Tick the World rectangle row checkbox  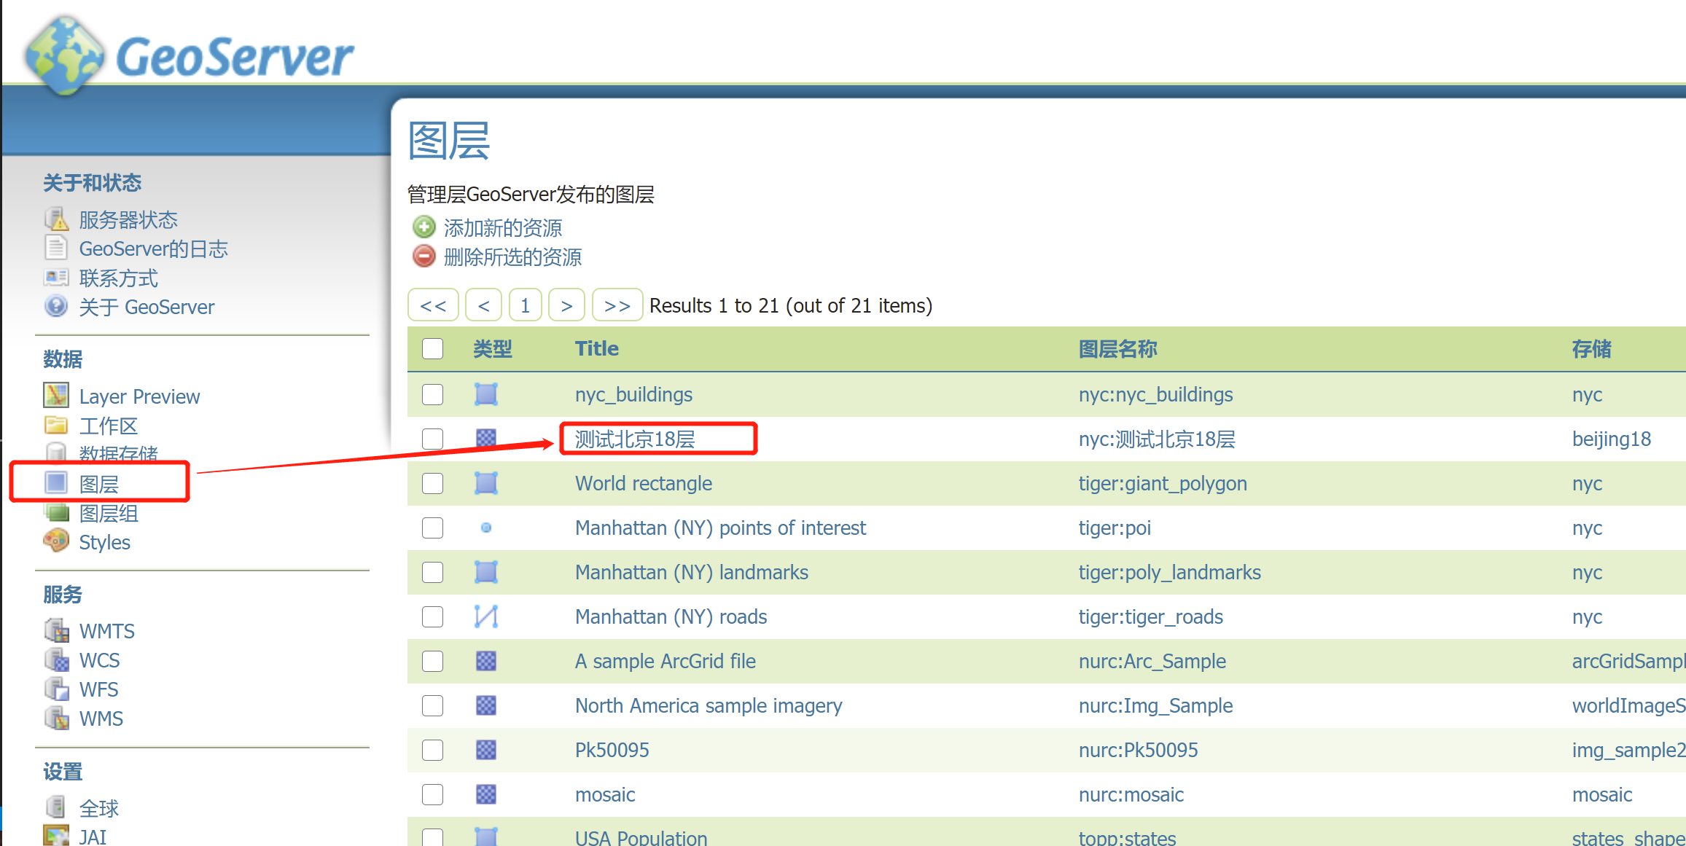coord(433,483)
